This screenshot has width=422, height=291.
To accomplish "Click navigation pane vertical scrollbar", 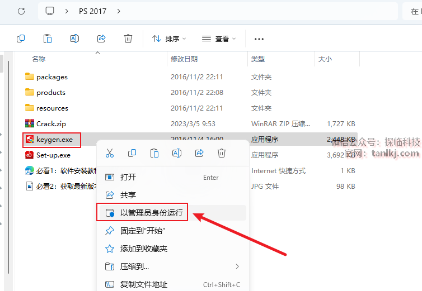I will coord(8,166).
